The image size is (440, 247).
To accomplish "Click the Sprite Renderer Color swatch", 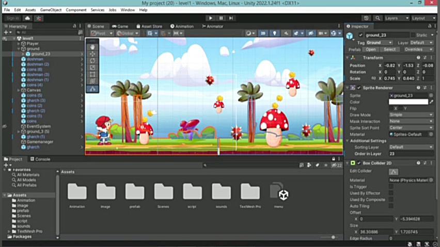I will click(408, 102).
